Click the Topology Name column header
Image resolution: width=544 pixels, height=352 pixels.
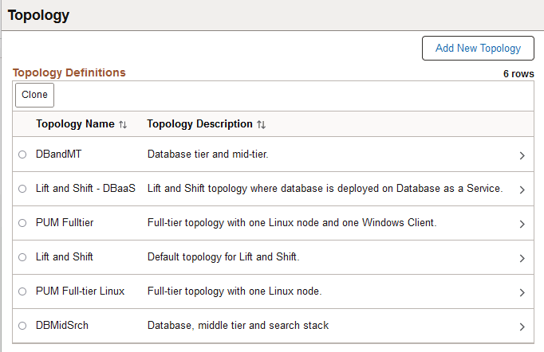[x=75, y=124]
